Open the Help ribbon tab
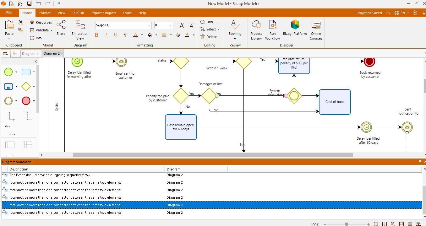 [x=142, y=13]
